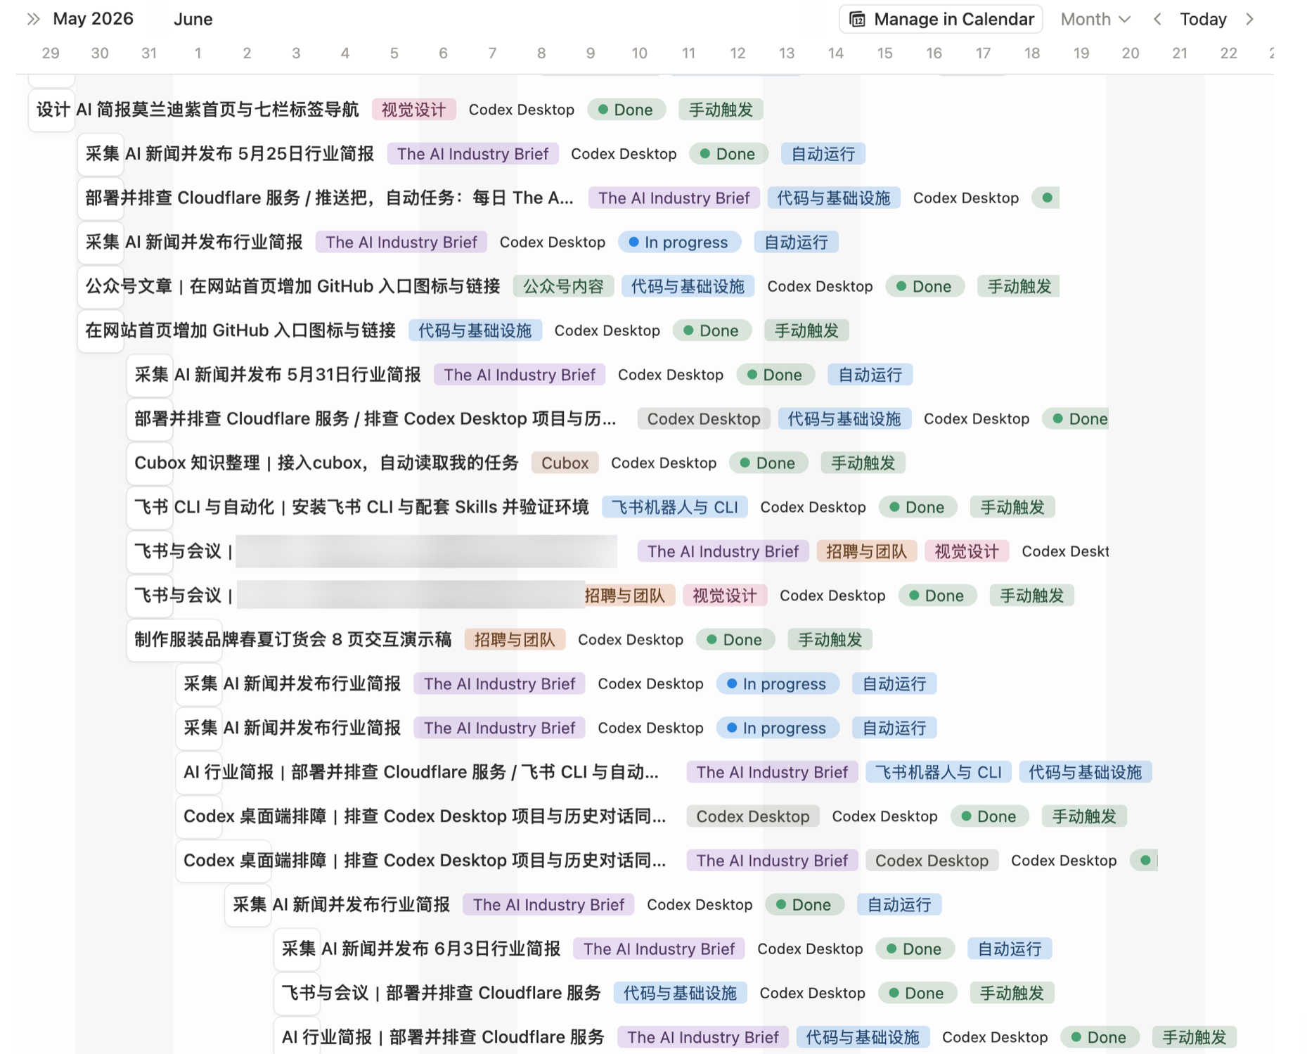The height and width of the screenshot is (1054, 1307).
Task: Click the June month label
Action: click(193, 19)
